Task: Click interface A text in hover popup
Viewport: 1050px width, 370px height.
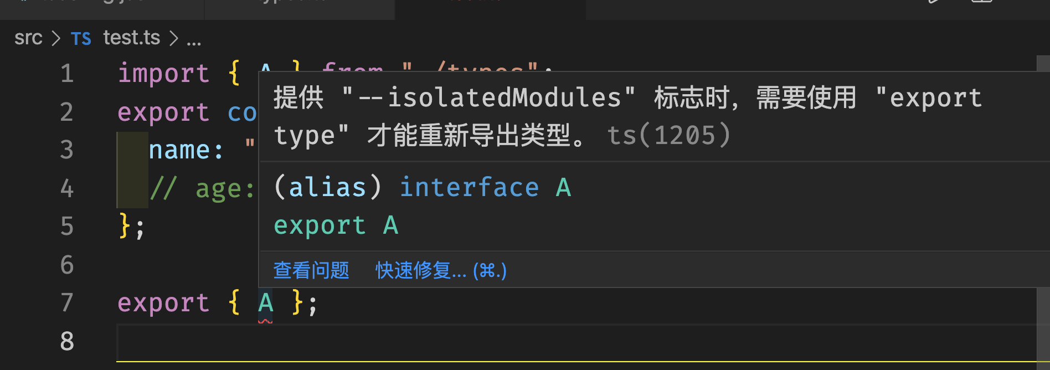Action: [x=486, y=187]
